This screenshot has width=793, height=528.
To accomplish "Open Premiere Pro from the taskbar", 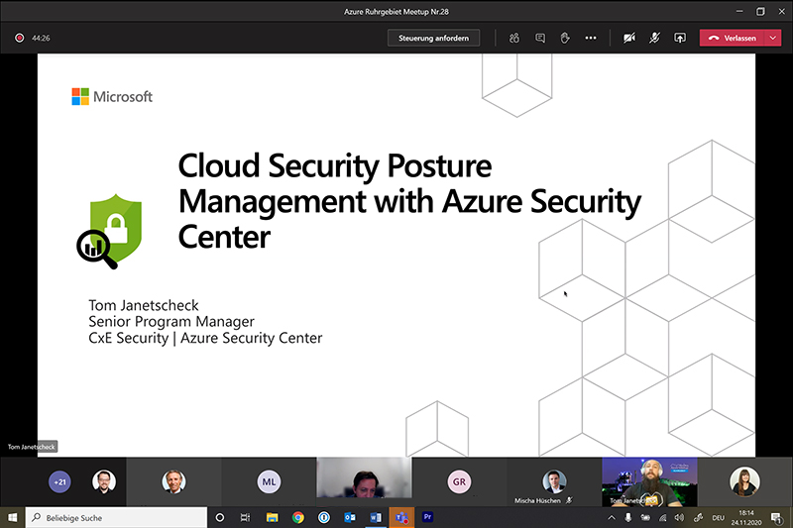I will click(427, 517).
